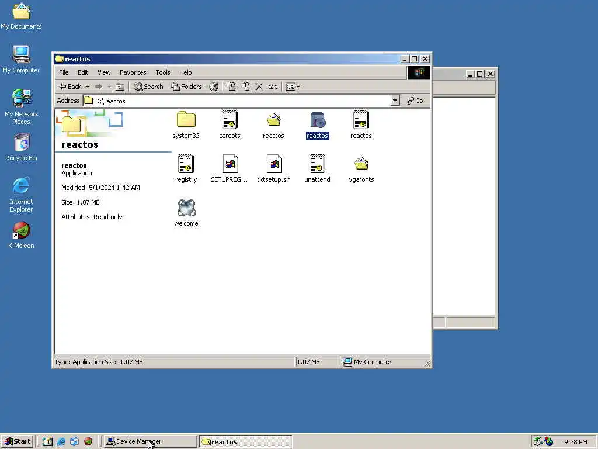Click the Copy To toolbar icon
Viewport: 598px width, 449px height.
pos(245,87)
